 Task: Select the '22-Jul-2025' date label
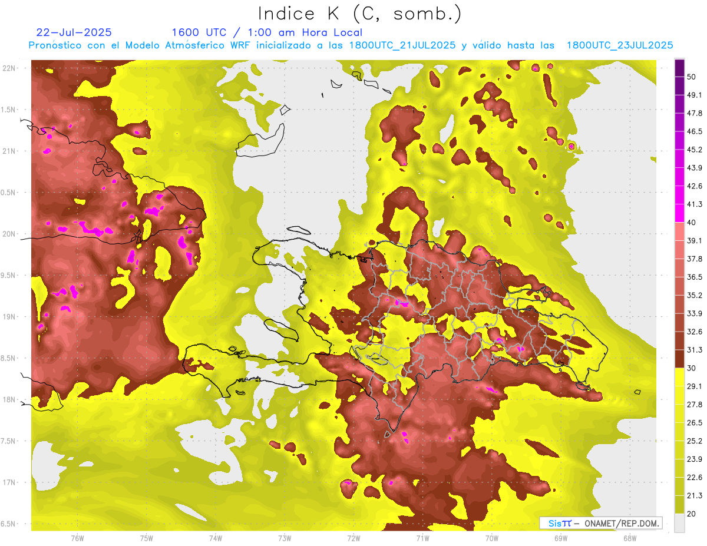pos(74,32)
